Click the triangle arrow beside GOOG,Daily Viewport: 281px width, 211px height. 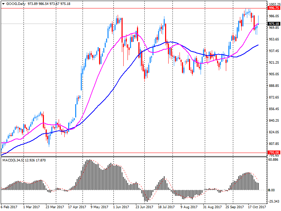3,4
